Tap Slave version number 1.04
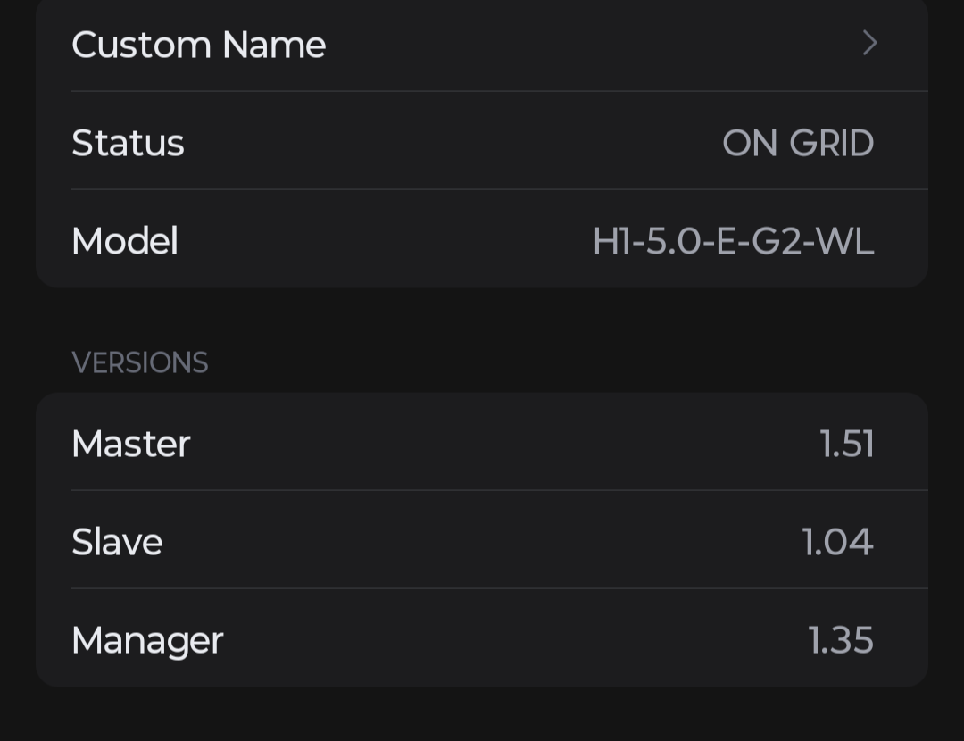 [838, 542]
